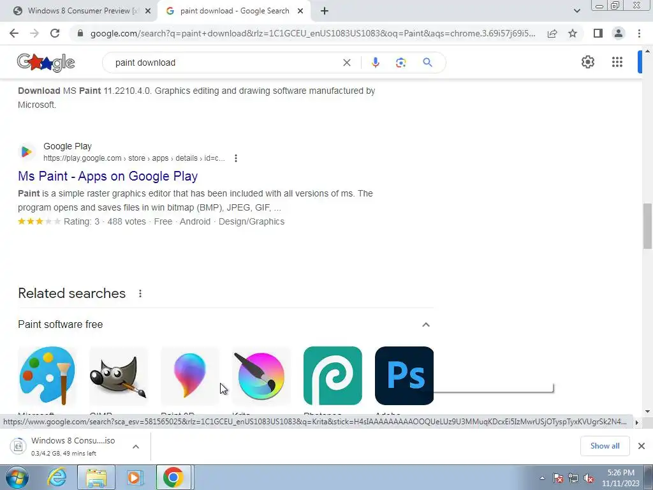This screenshot has height=490, width=653.
Task: Open Windows Explorer from the taskbar
Action: click(96, 477)
